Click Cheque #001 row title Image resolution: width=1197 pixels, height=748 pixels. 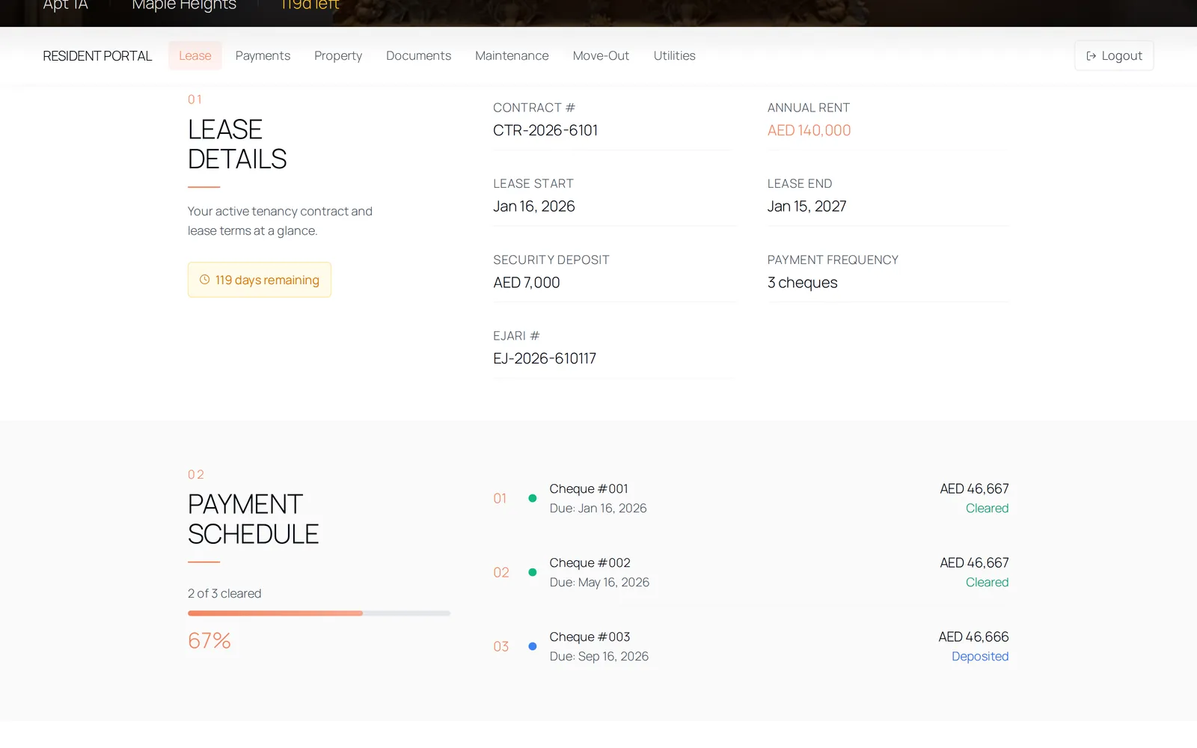pos(589,489)
